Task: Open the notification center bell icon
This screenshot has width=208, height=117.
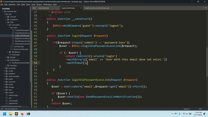Action: (204, 114)
